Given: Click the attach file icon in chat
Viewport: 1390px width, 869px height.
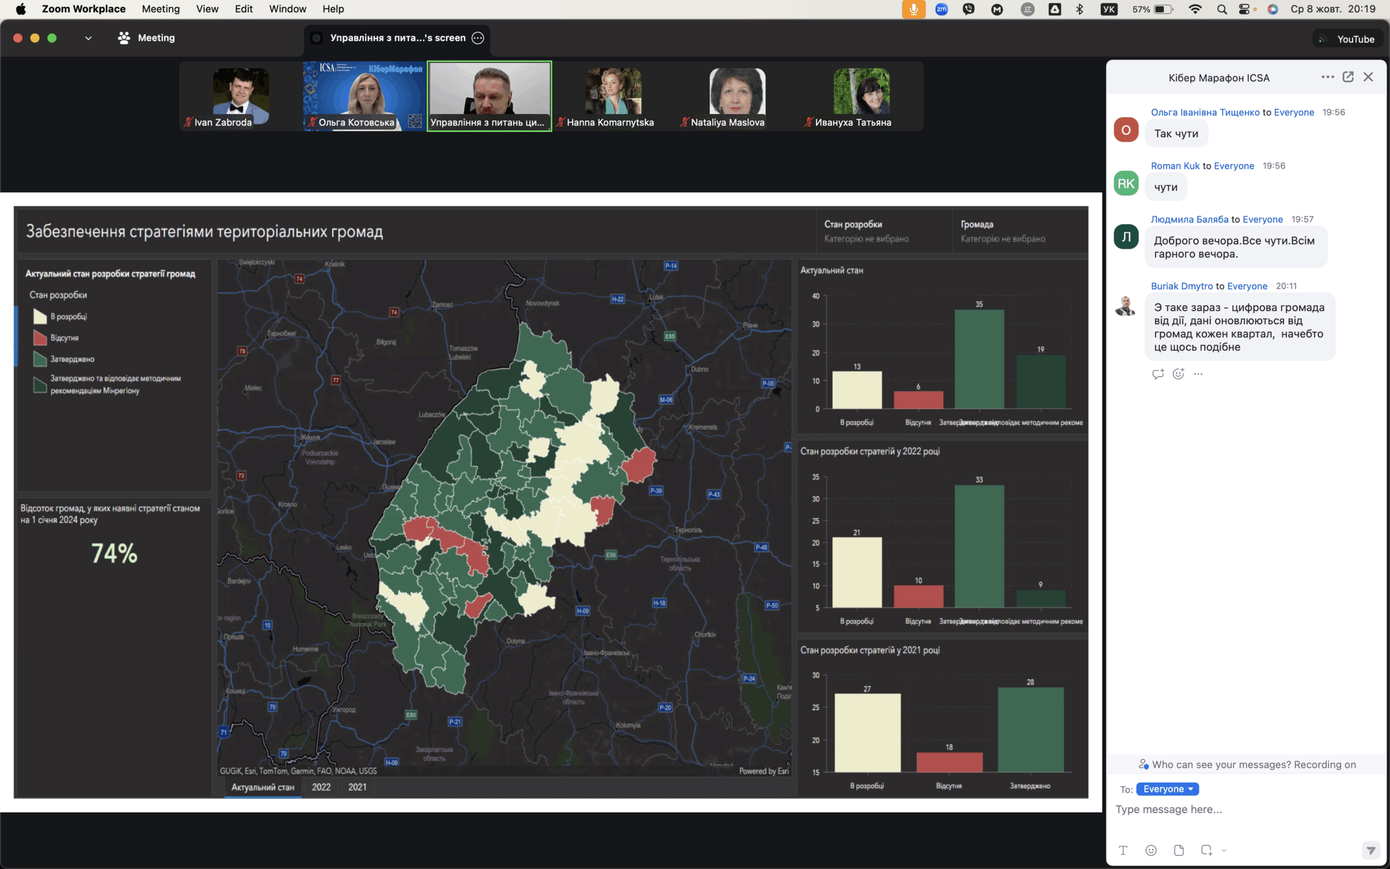Looking at the screenshot, I should click(x=1179, y=850).
